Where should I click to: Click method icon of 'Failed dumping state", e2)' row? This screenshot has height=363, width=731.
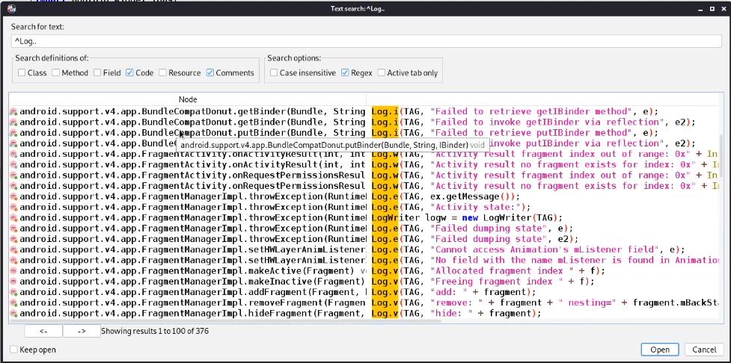(x=13, y=239)
